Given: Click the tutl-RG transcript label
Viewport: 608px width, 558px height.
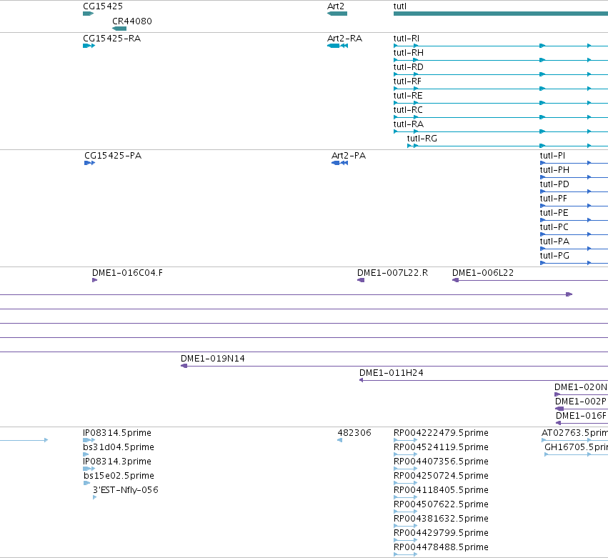Looking at the screenshot, I should [x=422, y=139].
